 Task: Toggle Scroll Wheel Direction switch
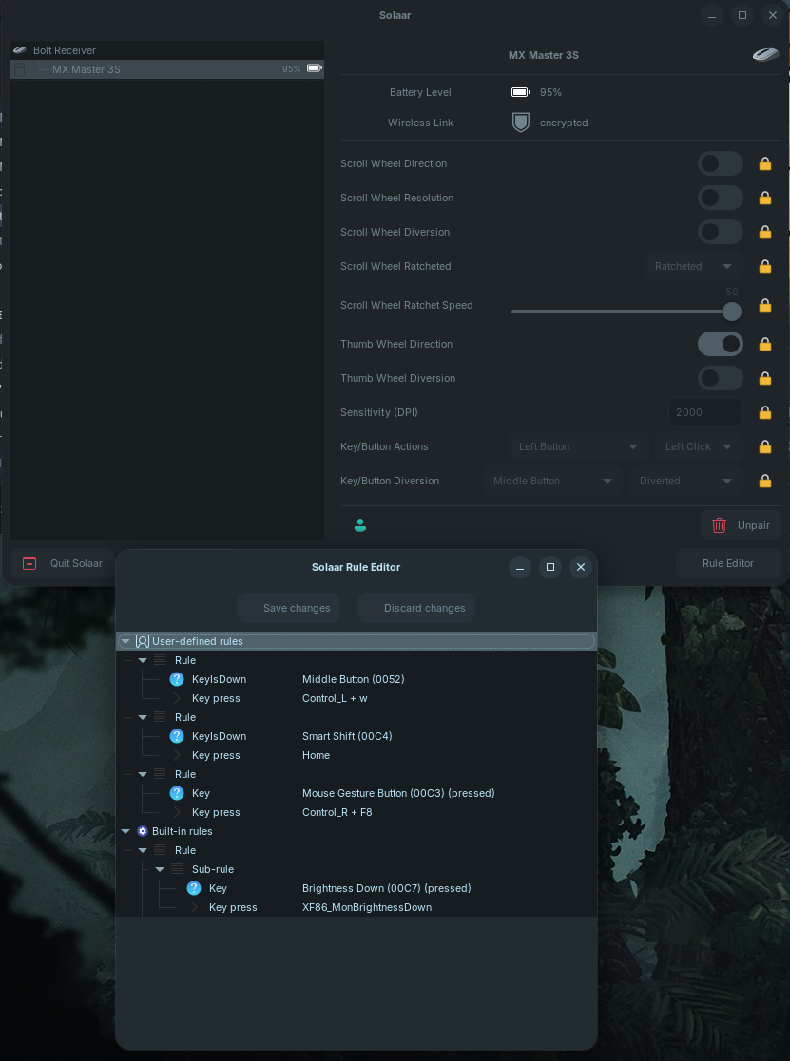click(x=721, y=163)
